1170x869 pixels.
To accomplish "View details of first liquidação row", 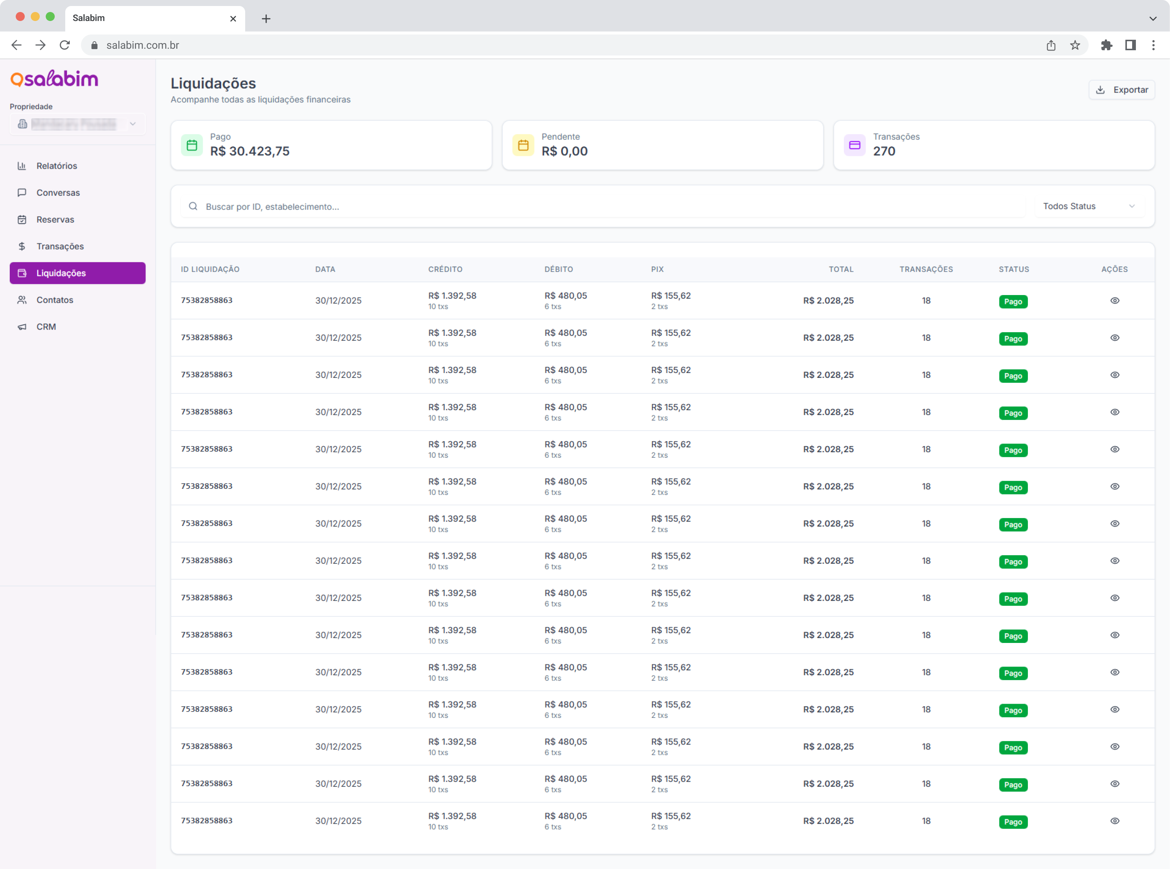I will pos(1114,300).
